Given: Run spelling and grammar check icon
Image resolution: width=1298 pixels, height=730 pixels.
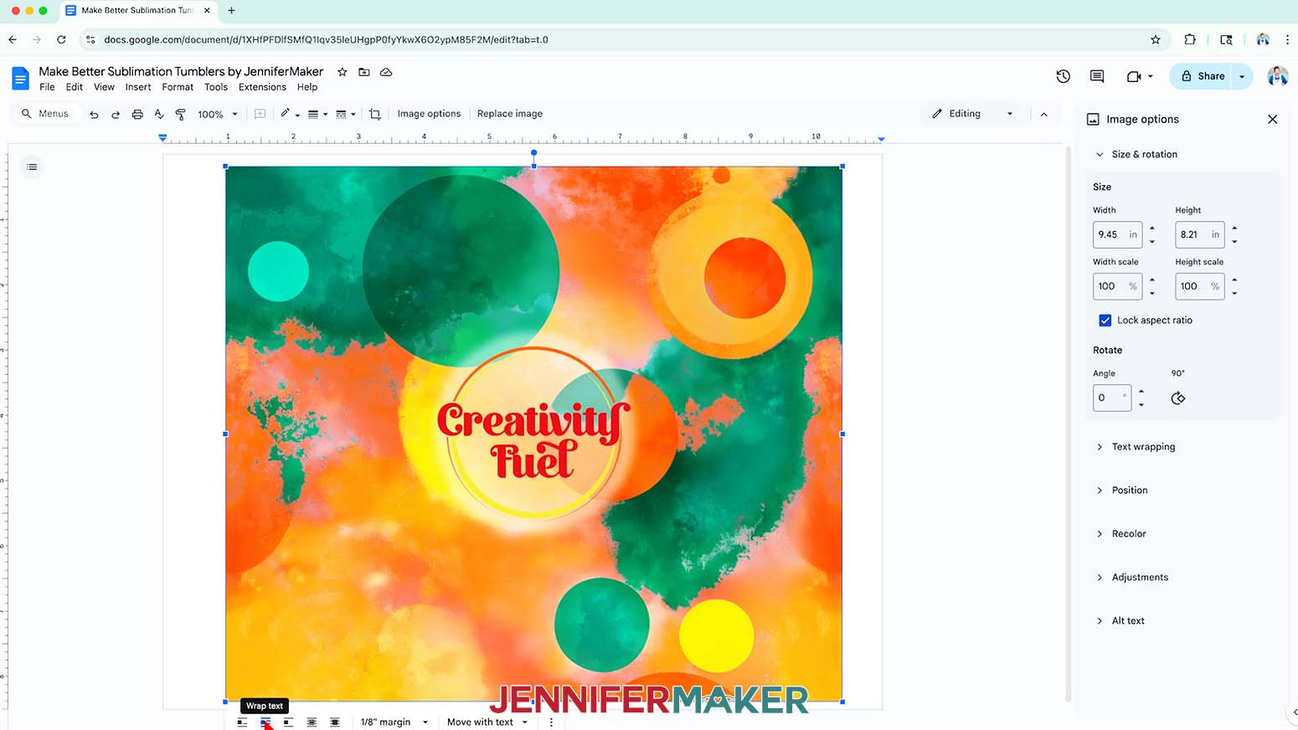Looking at the screenshot, I should tap(159, 114).
